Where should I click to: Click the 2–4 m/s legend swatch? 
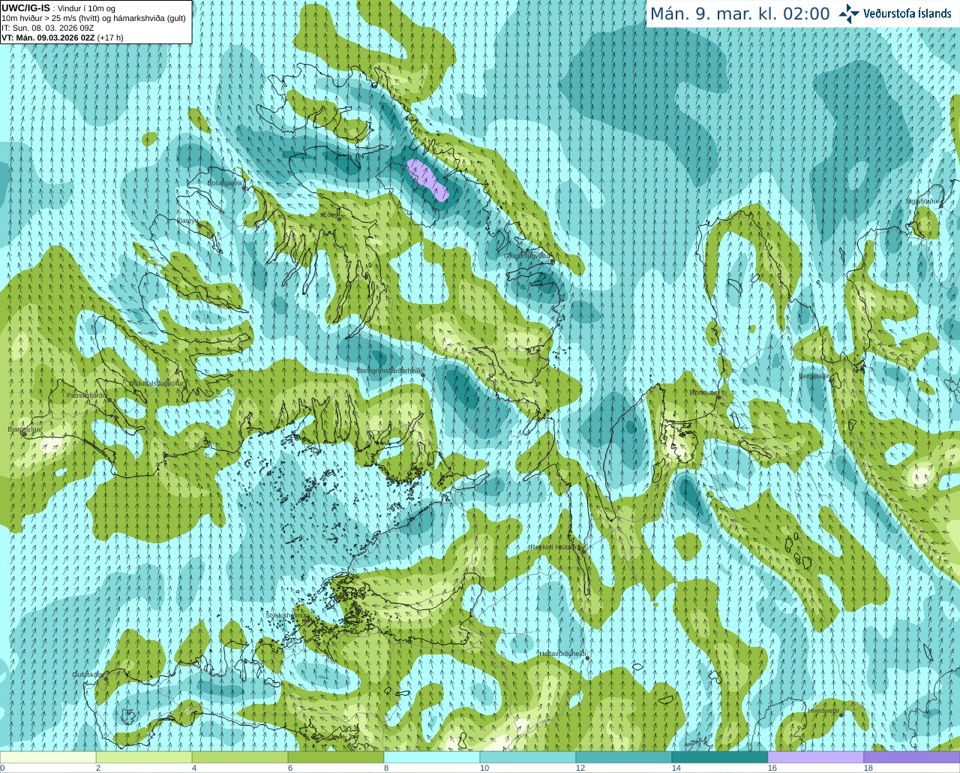[144, 757]
